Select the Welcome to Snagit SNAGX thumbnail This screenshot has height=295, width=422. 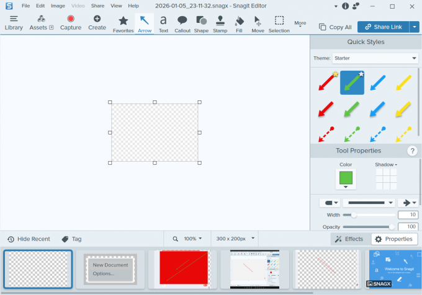tap(395, 270)
